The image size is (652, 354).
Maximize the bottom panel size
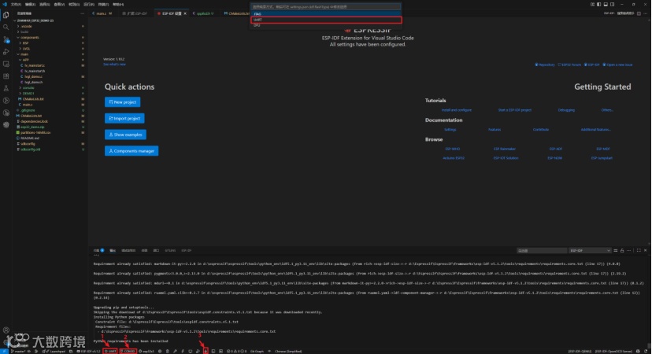639,250
